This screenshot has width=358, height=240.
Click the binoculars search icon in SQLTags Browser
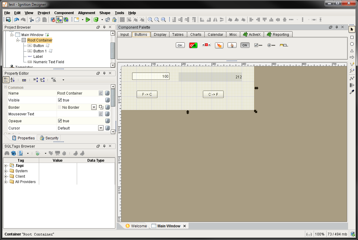[7, 153]
